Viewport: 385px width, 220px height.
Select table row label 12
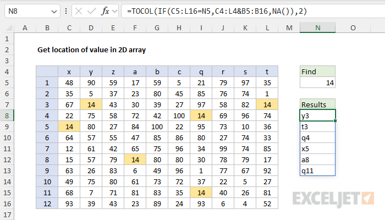coord(47,204)
